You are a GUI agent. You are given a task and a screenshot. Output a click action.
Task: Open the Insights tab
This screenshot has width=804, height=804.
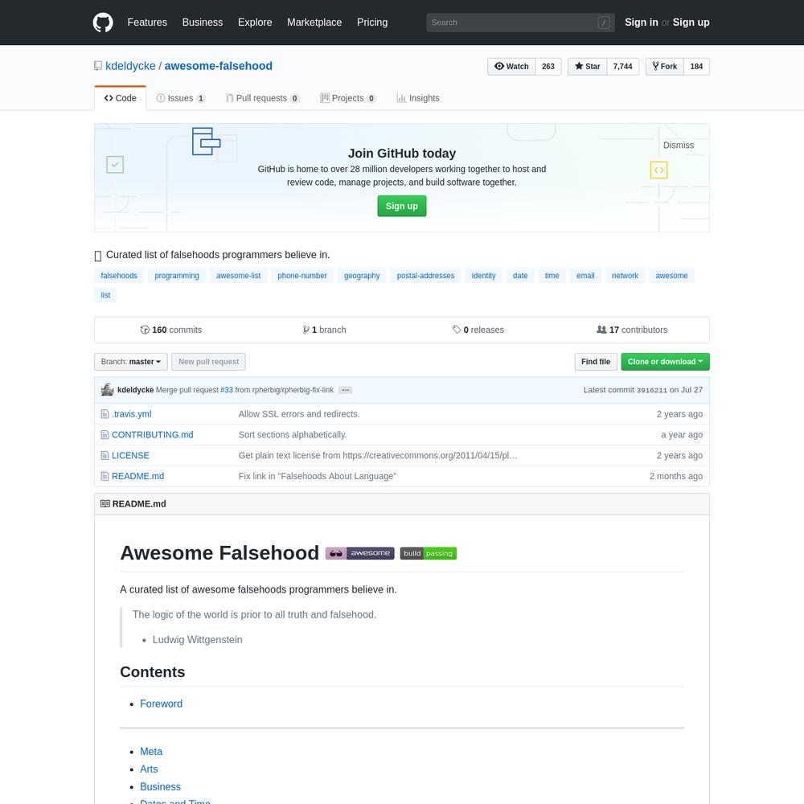point(418,98)
